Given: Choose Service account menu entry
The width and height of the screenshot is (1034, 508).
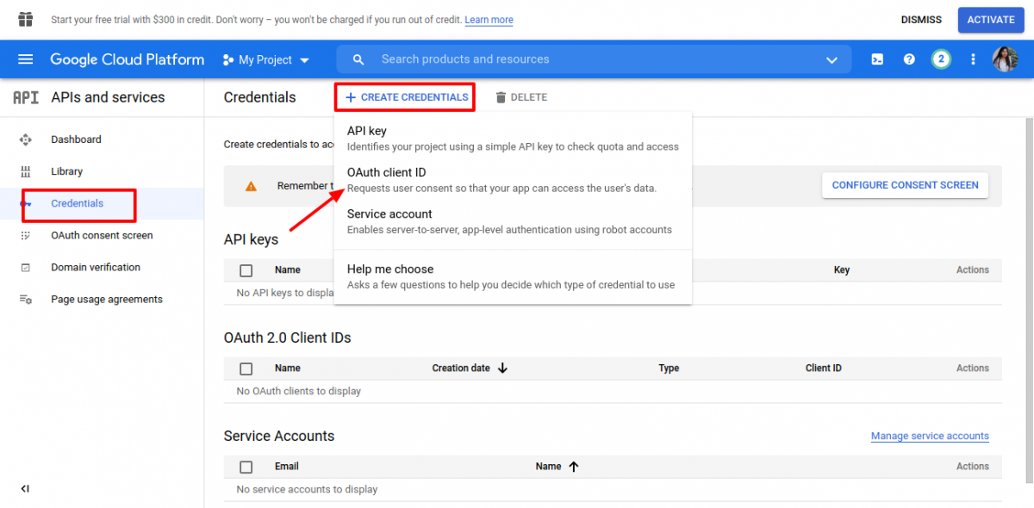Looking at the screenshot, I should 389,214.
